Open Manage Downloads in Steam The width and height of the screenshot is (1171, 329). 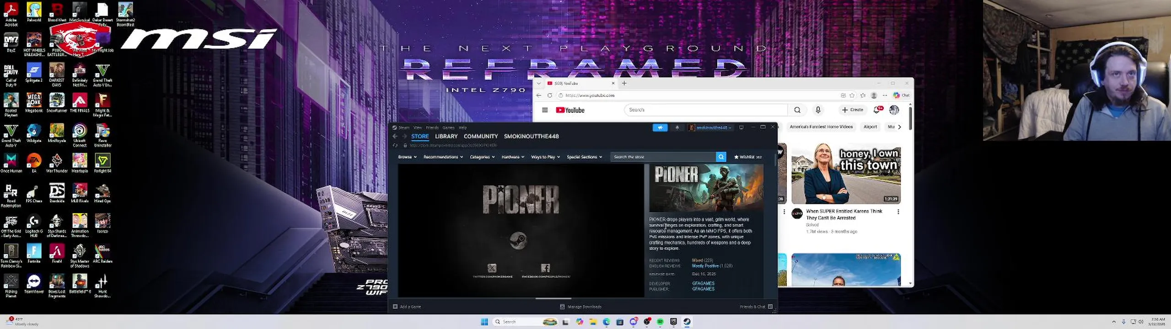tap(581, 307)
